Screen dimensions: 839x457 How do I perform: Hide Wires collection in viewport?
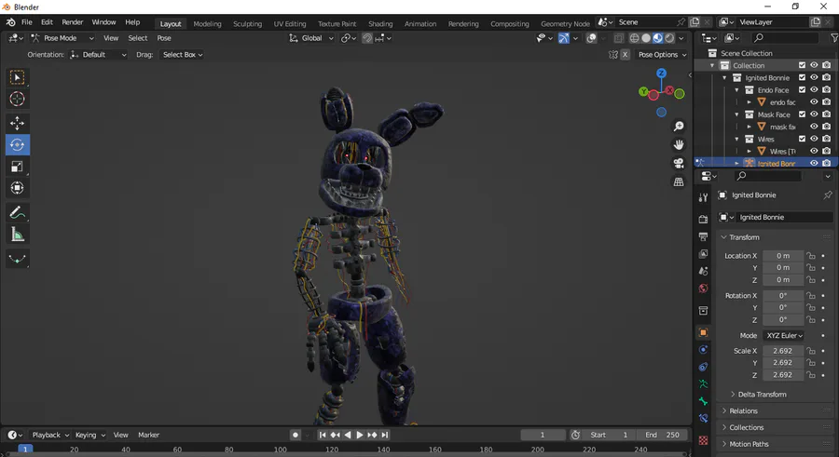[814, 139]
